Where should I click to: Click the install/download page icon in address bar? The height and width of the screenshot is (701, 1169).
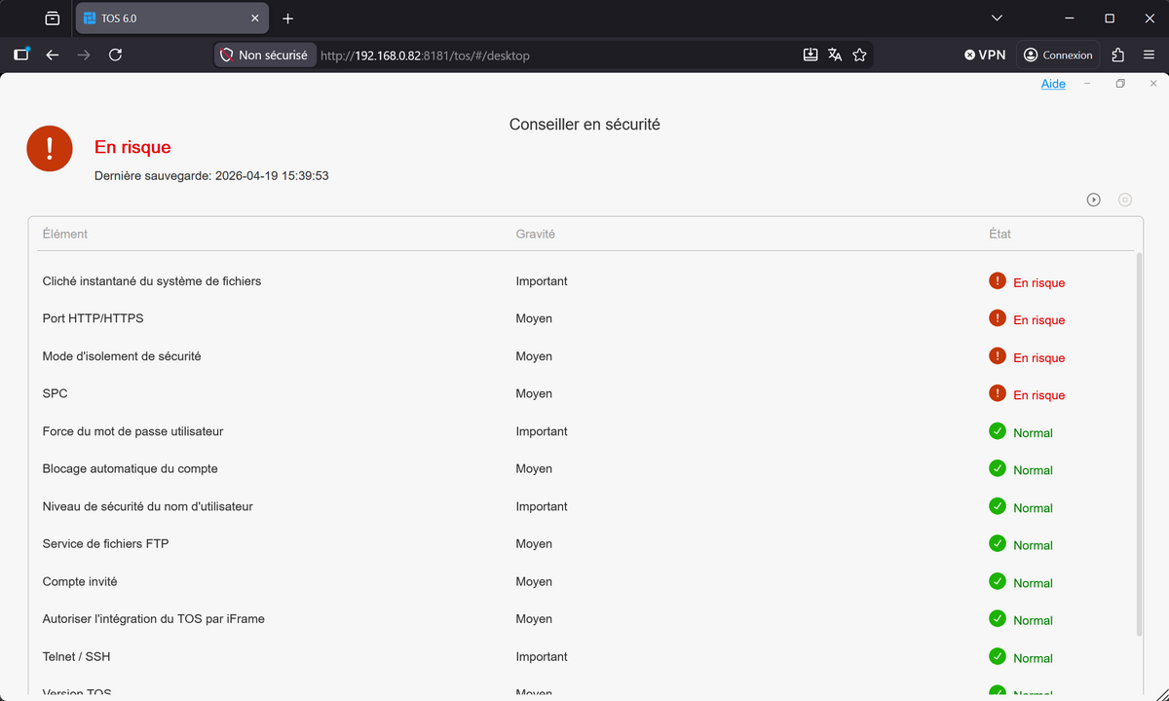tap(811, 55)
